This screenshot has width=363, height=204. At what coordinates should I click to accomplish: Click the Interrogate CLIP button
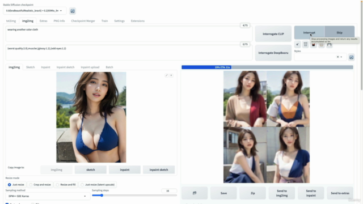pos(273,34)
